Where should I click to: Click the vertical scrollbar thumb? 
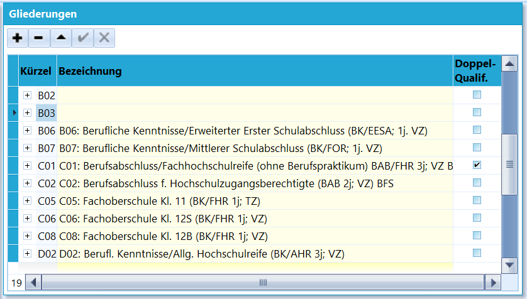pyautogui.click(x=509, y=165)
